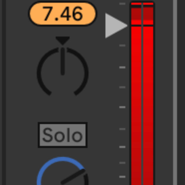This screenshot has width=185, height=185.
Task: Click the topmost tick mark on the meter scale
Action: [122, 4]
